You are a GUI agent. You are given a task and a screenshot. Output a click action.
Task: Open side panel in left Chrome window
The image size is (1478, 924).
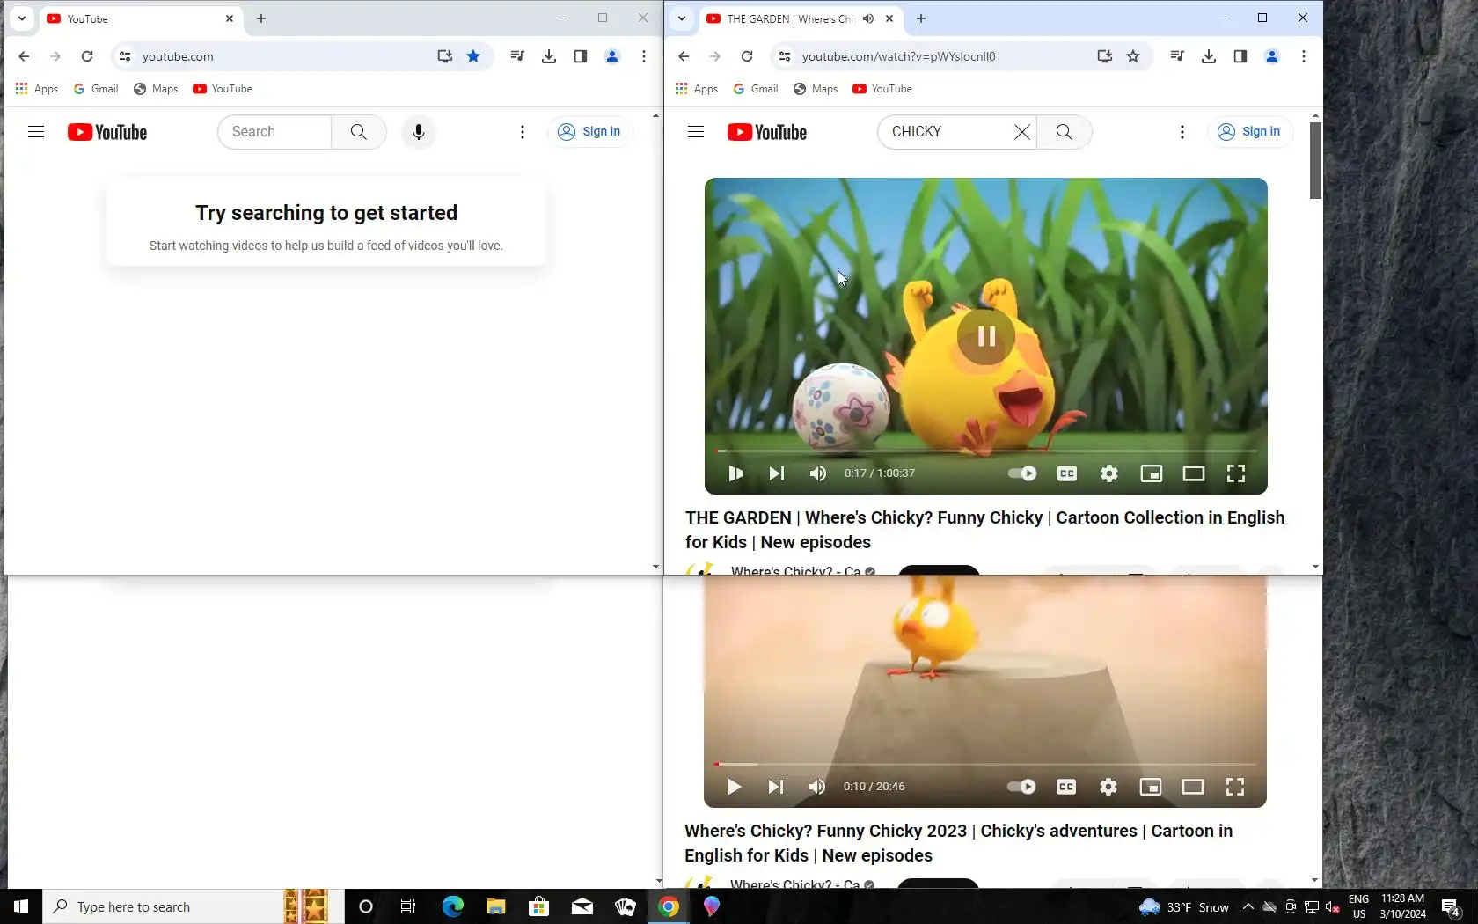click(581, 56)
